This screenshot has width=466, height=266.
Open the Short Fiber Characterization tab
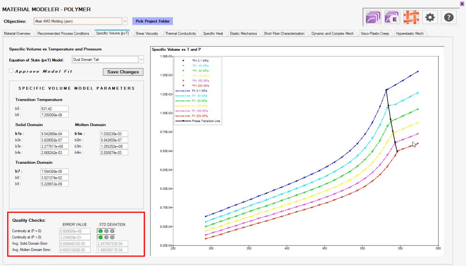pyautogui.click(x=284, y=33)
